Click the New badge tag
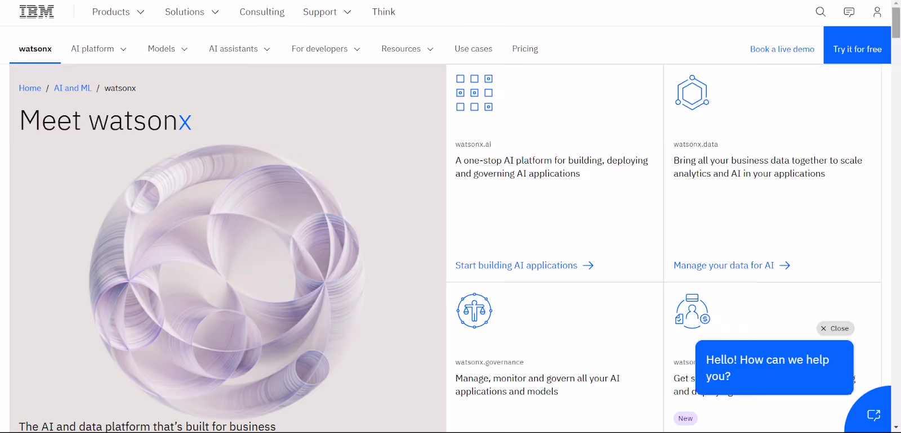This screenshot has width=901, height=433. [685, 418]
